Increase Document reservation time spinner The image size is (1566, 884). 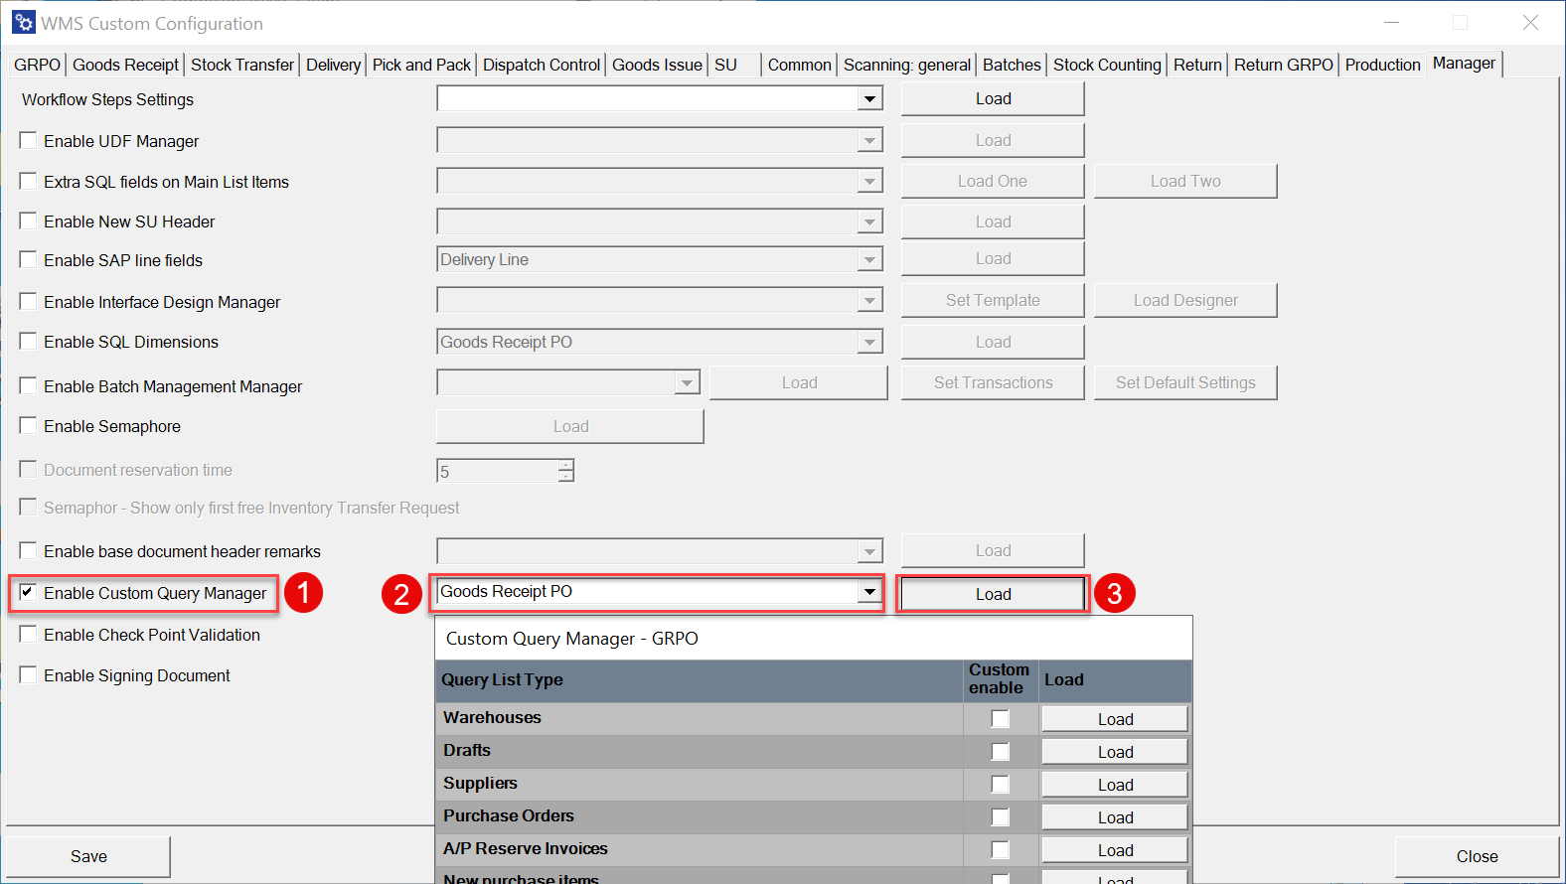(565, 465)
